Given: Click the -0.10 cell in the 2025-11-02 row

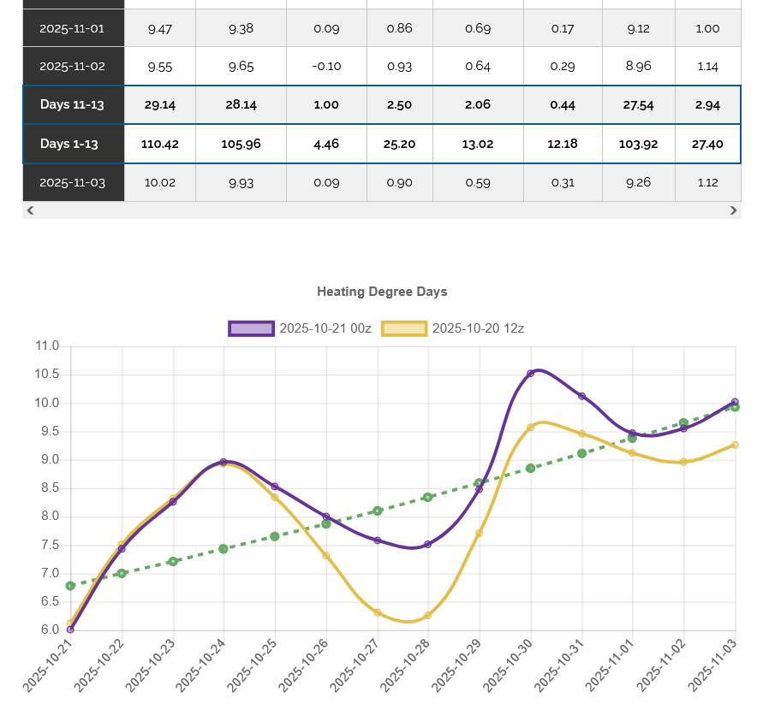Looking at the screenshot, I should click(326, 66).
